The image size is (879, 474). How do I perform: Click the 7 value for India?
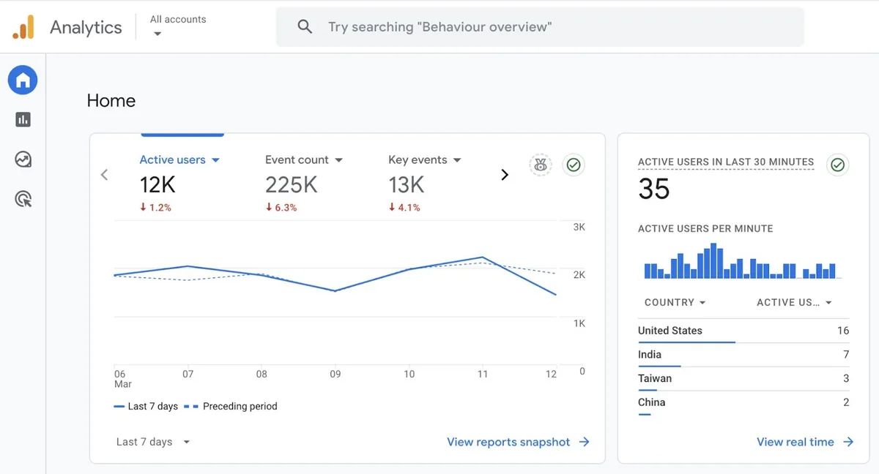846,355
